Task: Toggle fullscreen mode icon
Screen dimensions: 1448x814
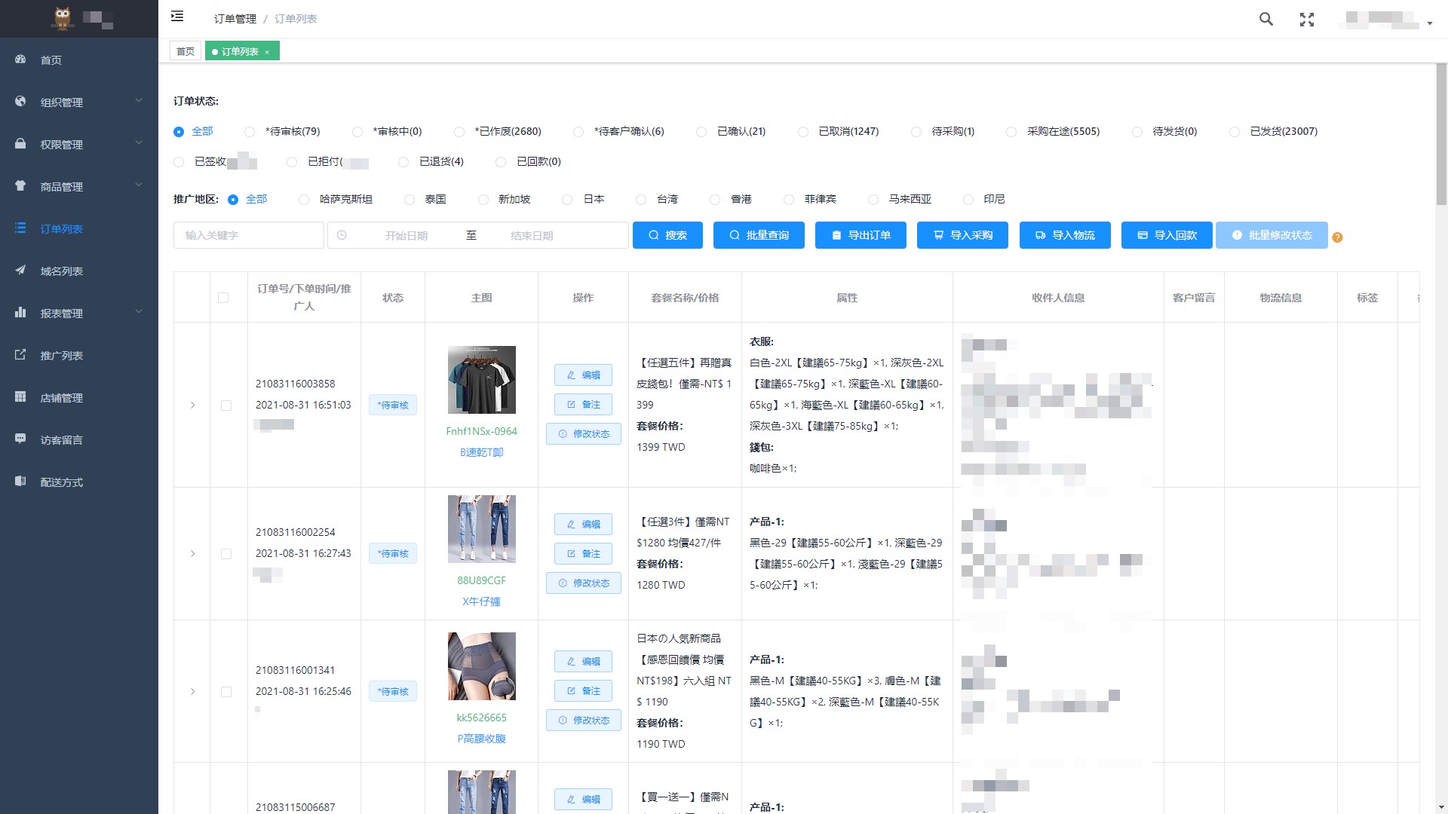Action: [x=1307, y=20]
